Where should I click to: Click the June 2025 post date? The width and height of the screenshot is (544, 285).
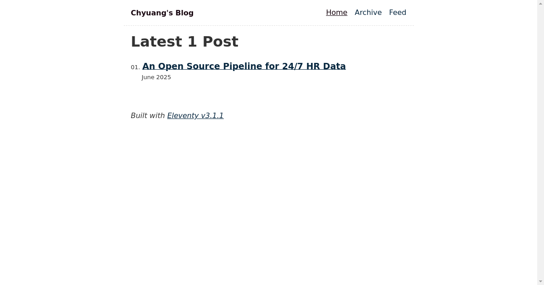click(156, 77)
